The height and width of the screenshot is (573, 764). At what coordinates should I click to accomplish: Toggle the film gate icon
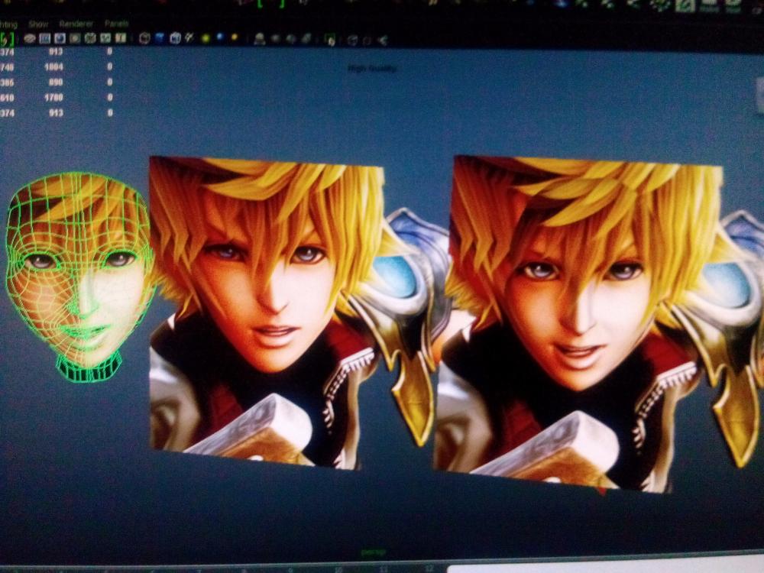tap(44, 38)
